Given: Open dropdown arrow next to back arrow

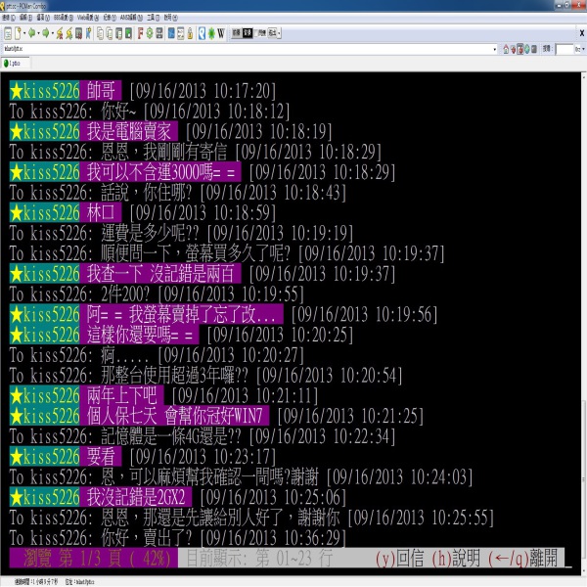Looking at the screenshot, I should coord(38,33).
